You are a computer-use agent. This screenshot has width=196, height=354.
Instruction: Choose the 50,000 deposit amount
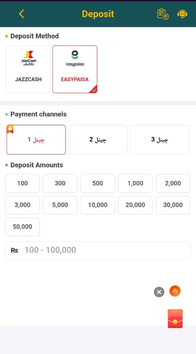coord(22,227)
